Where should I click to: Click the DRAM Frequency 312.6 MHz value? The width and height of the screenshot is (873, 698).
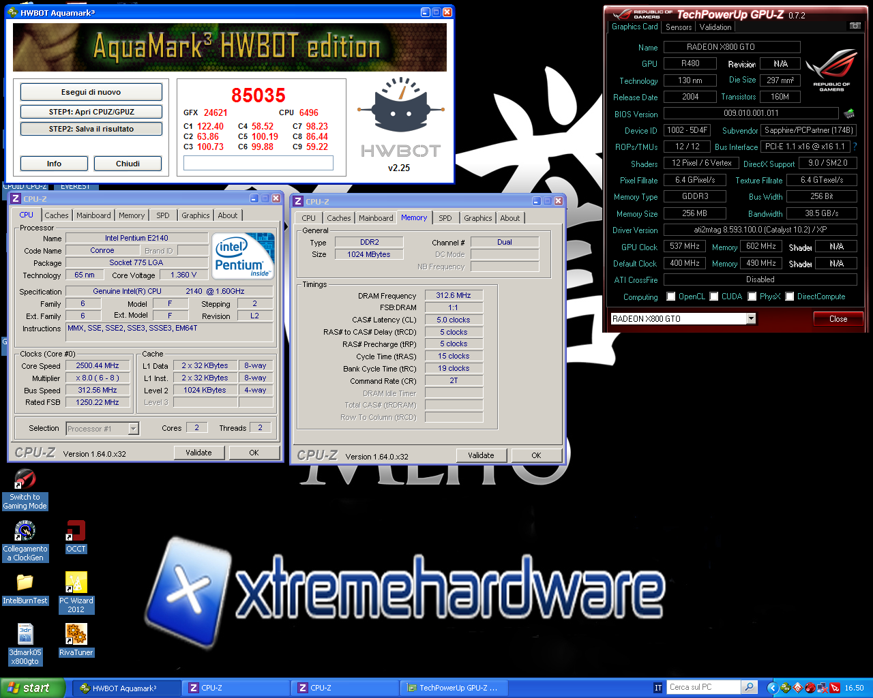(x=454, y=296)
